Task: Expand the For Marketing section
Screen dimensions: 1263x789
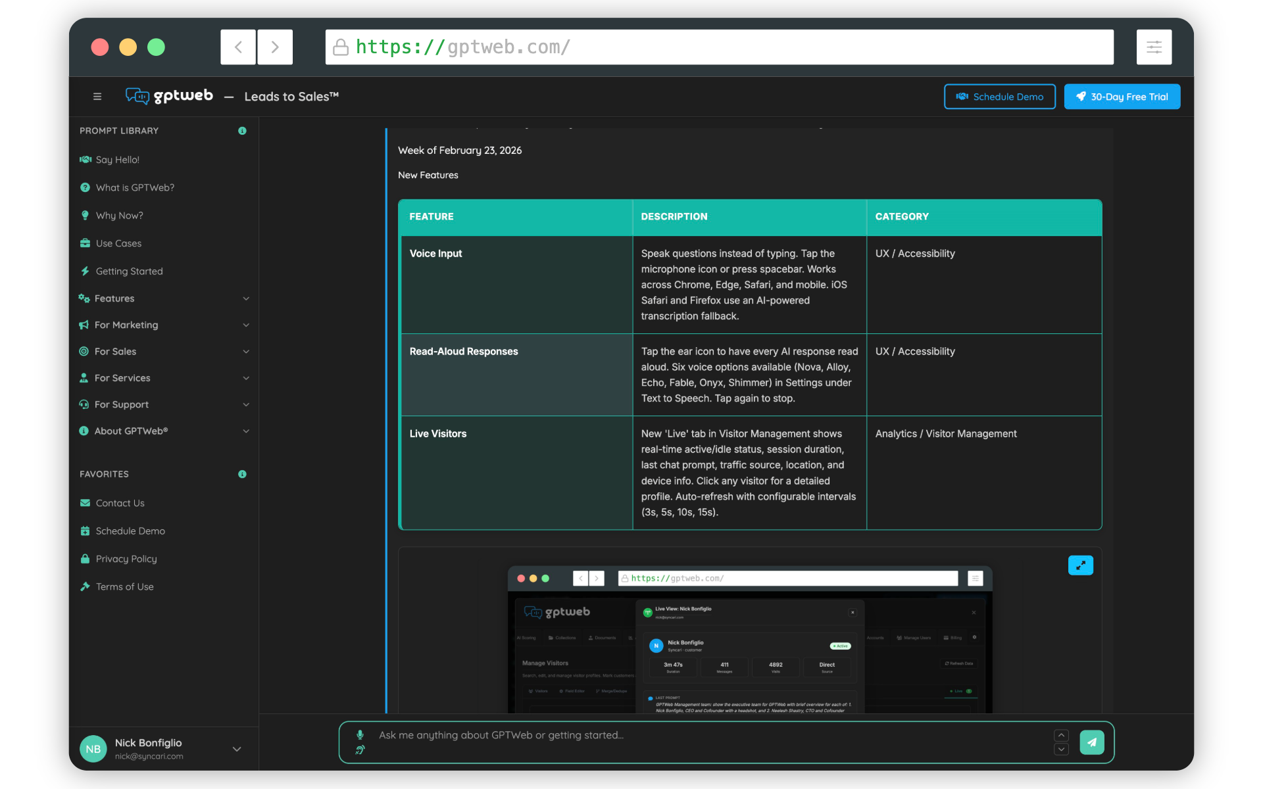Action: coord(164,325)
